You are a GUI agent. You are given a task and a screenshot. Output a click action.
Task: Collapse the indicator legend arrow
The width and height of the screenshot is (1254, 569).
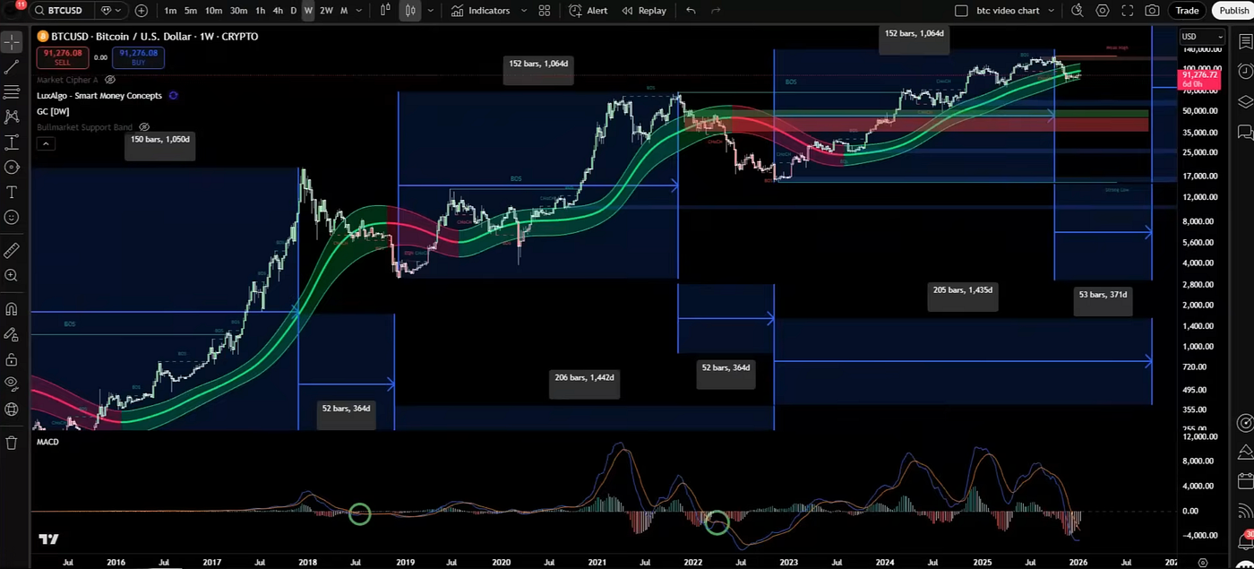46,143
